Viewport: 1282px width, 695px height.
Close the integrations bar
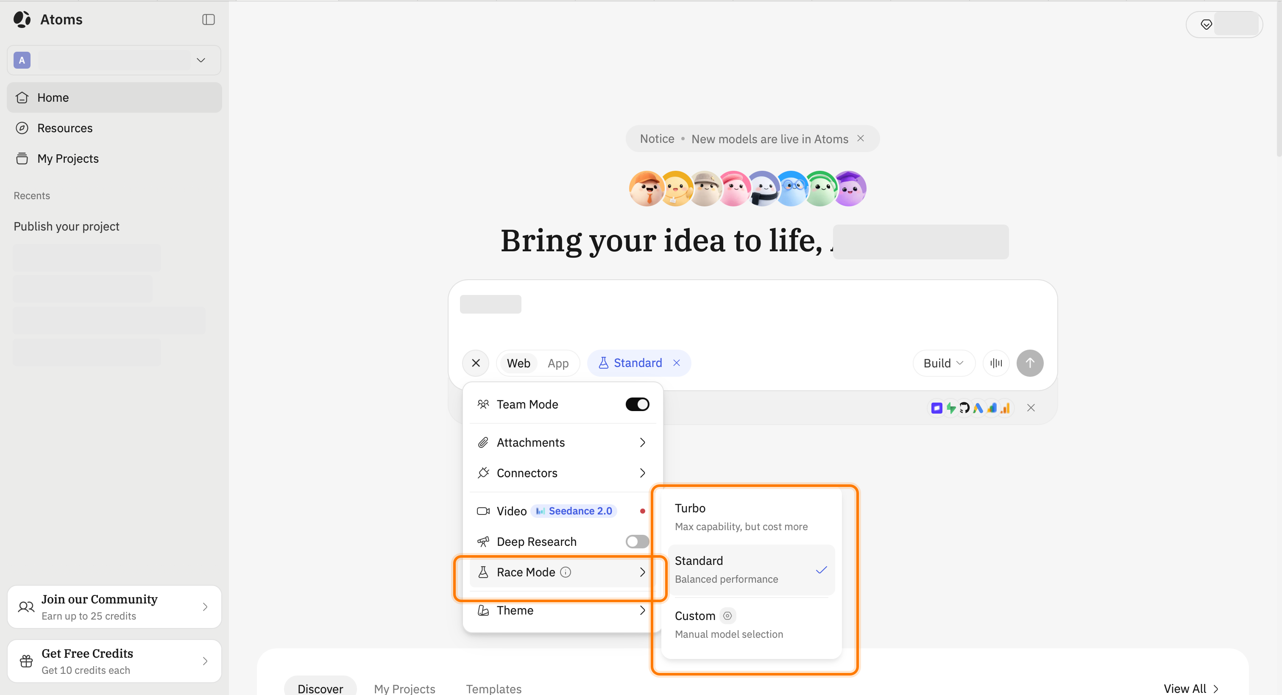coord(1031,408)
